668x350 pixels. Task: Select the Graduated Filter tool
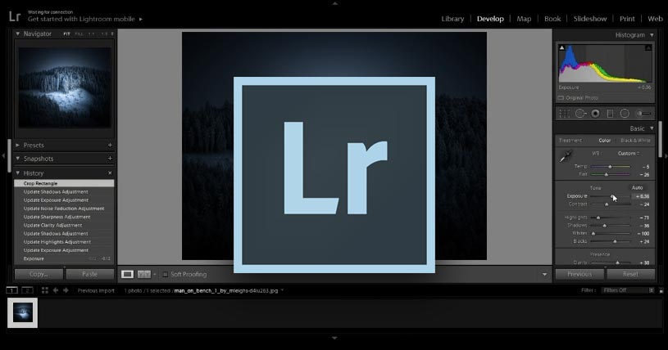610,114
